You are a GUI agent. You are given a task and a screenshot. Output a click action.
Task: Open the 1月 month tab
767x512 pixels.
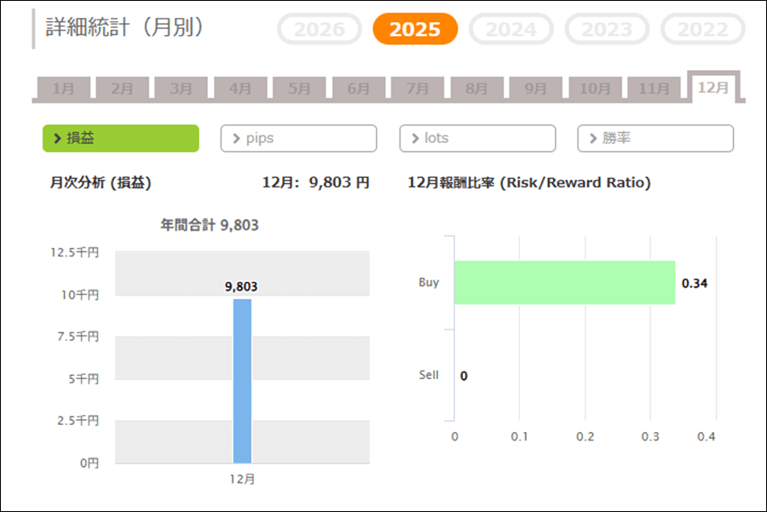tap(63, 89)
